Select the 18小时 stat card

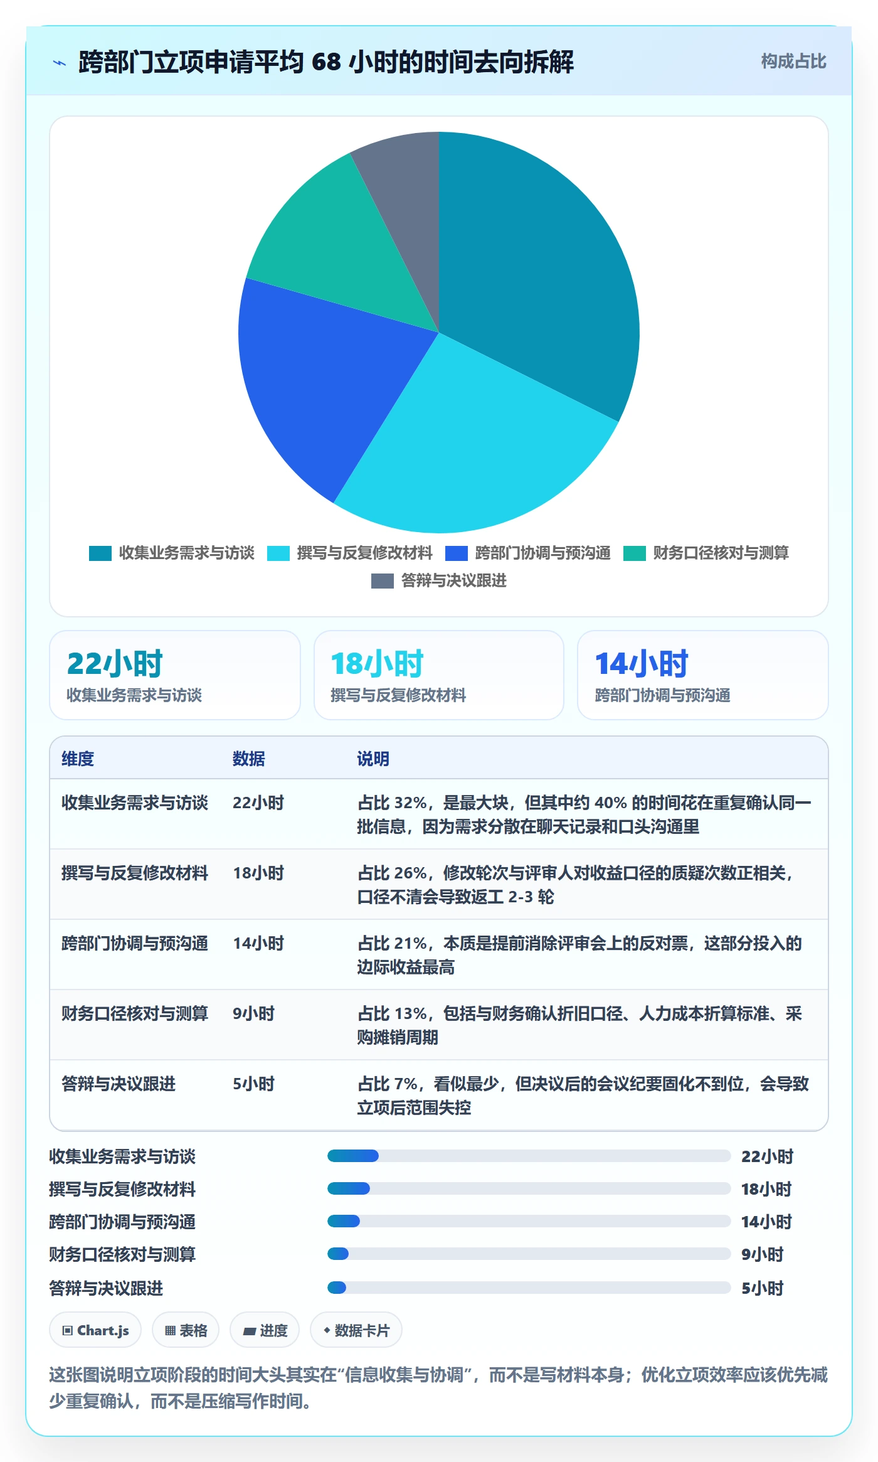439,675
